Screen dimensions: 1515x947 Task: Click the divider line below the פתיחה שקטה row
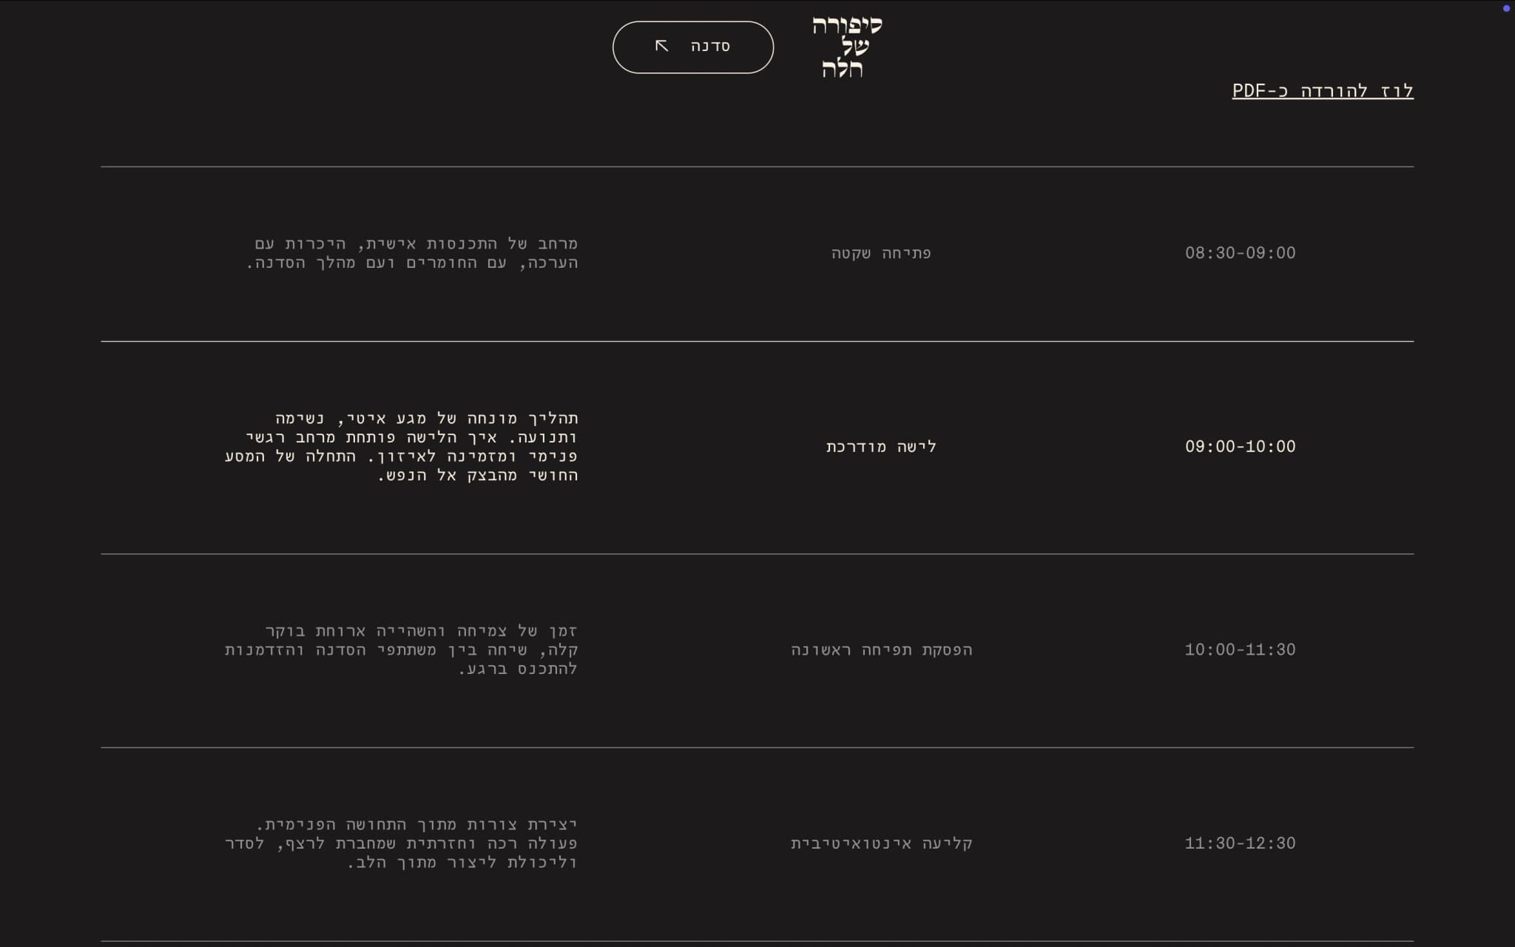click(757, 341)
